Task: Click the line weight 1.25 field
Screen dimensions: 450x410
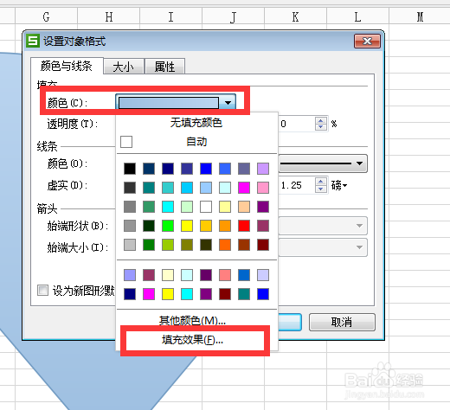Action: (x=297, y=185)
